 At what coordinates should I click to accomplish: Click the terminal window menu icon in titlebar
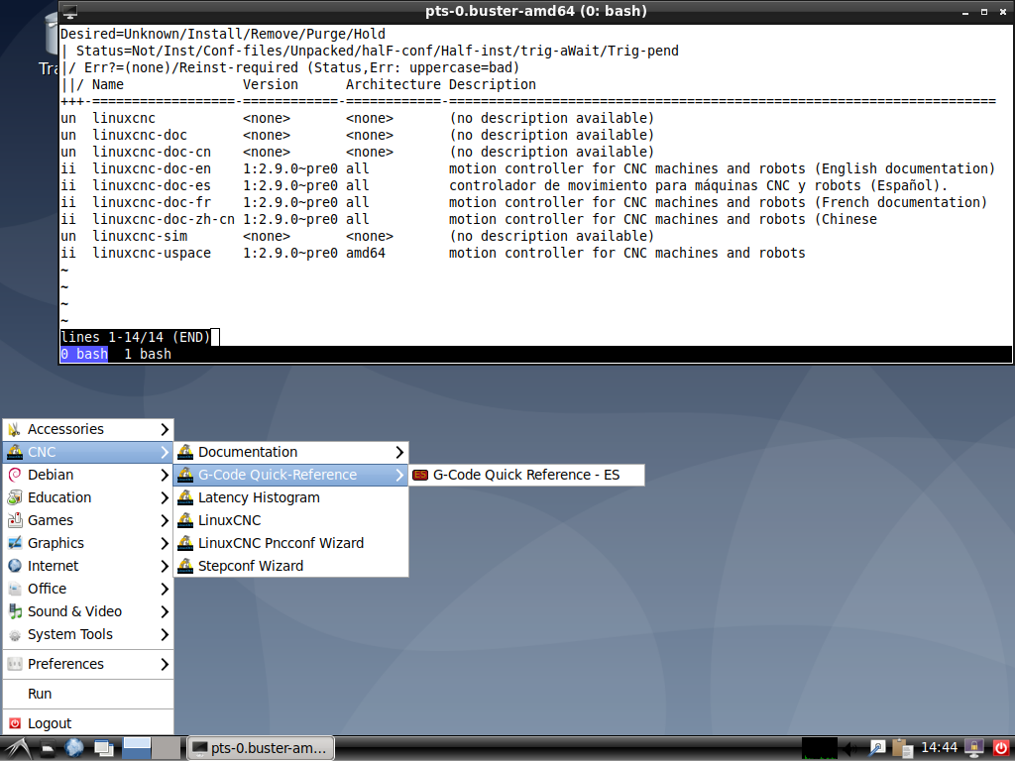click(x=70, y=11)
